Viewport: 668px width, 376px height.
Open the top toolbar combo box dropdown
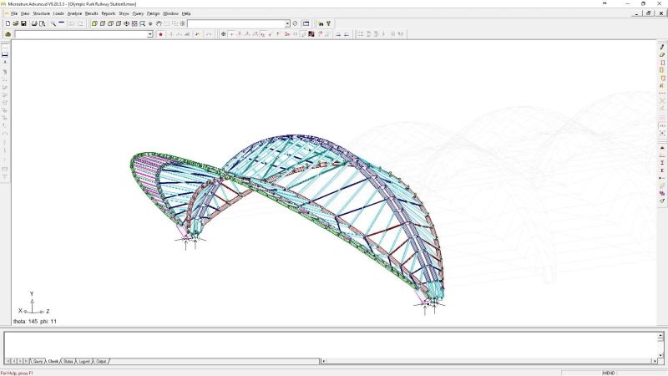tap(287, 23)
